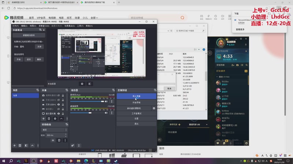Show the first hidden Text (GDI+) source
This screenshot has width=293, height=164.
59,100
